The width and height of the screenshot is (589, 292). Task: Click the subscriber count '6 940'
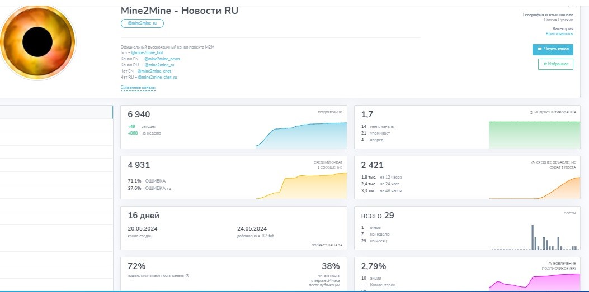[139, 114]
